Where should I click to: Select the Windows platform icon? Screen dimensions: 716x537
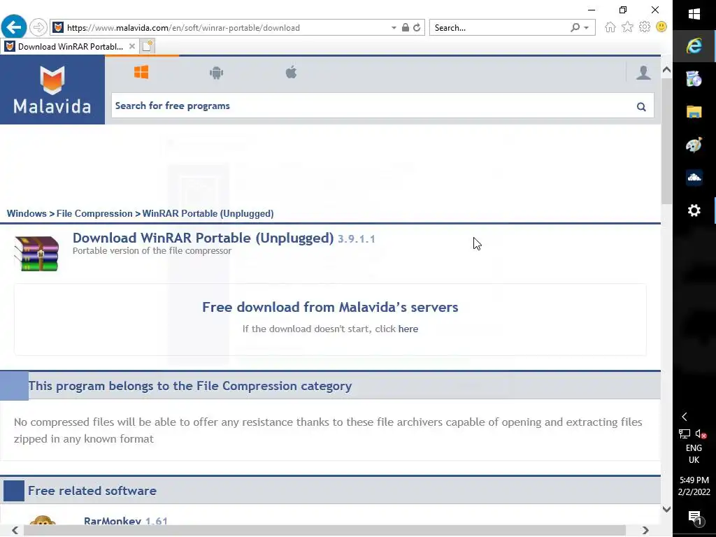141,72
